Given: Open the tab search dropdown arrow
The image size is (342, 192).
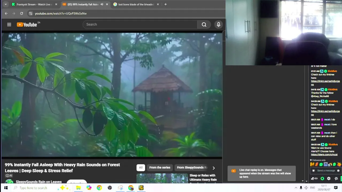Looking at the screenshot, I should 6,4.
